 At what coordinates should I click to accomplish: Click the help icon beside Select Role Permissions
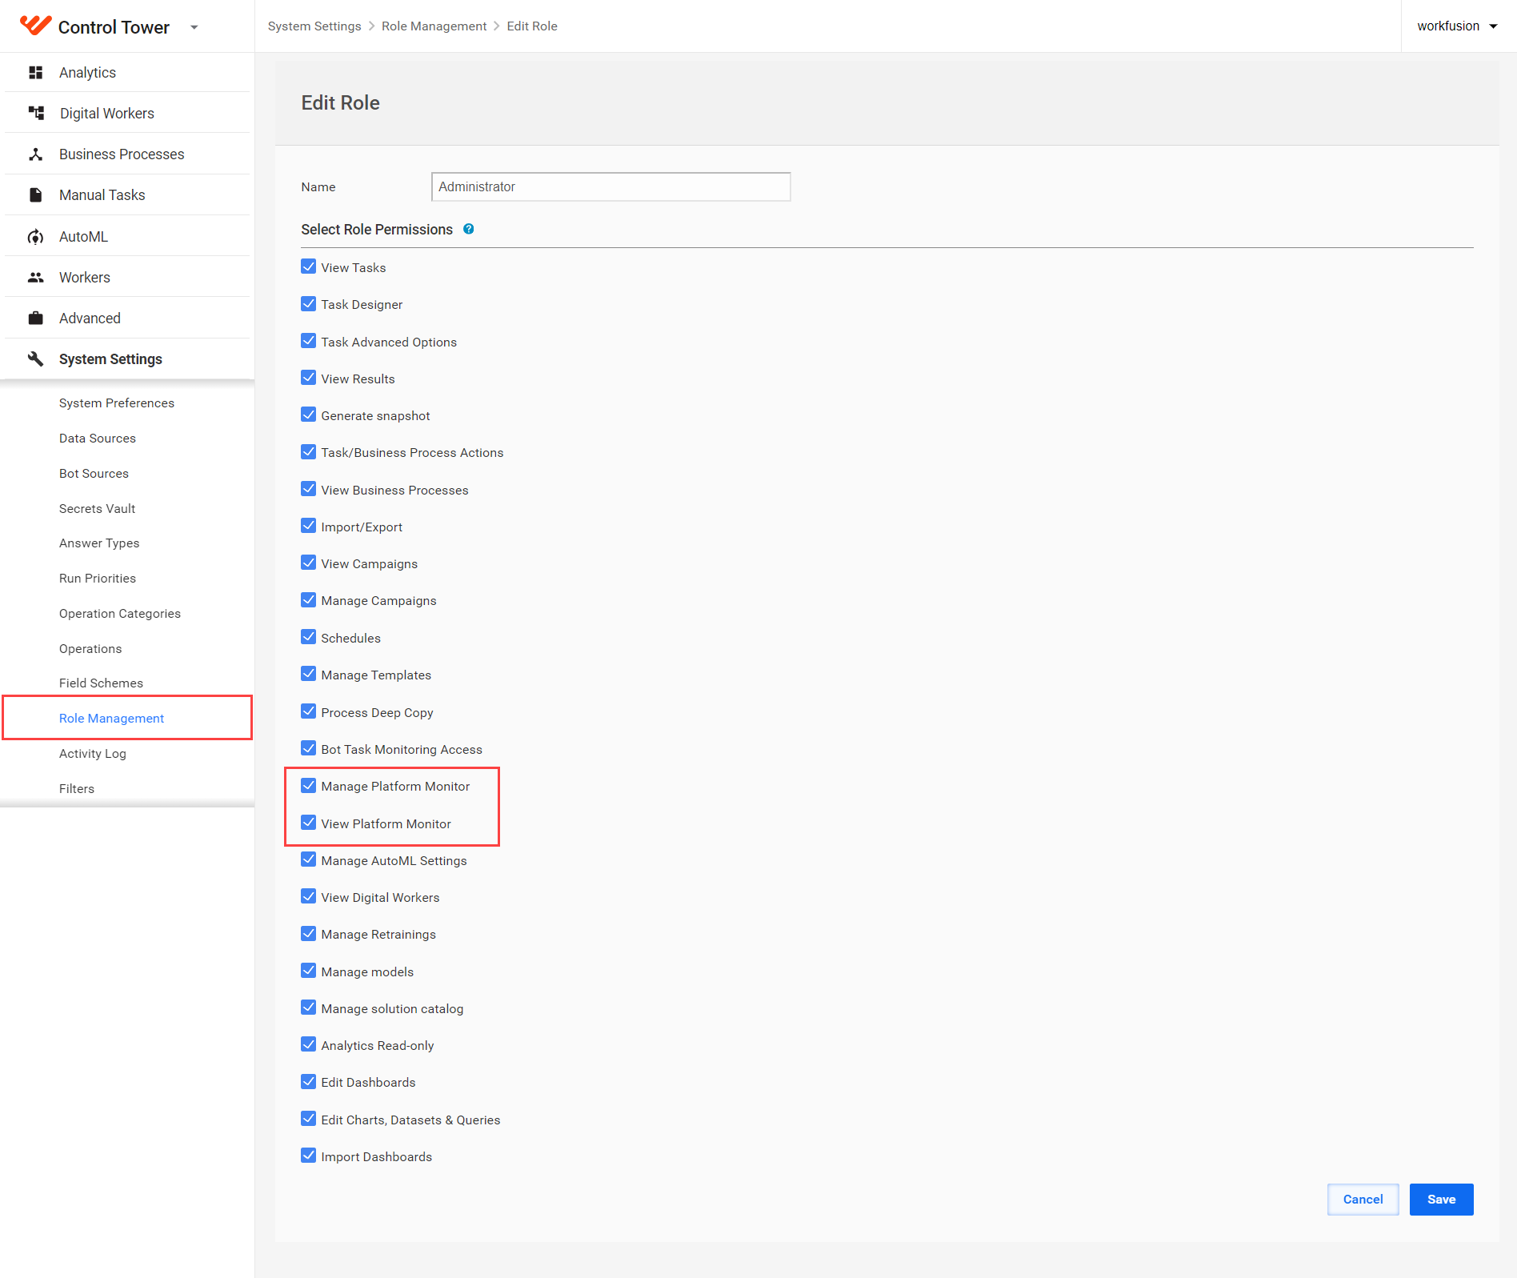(469, 229)
